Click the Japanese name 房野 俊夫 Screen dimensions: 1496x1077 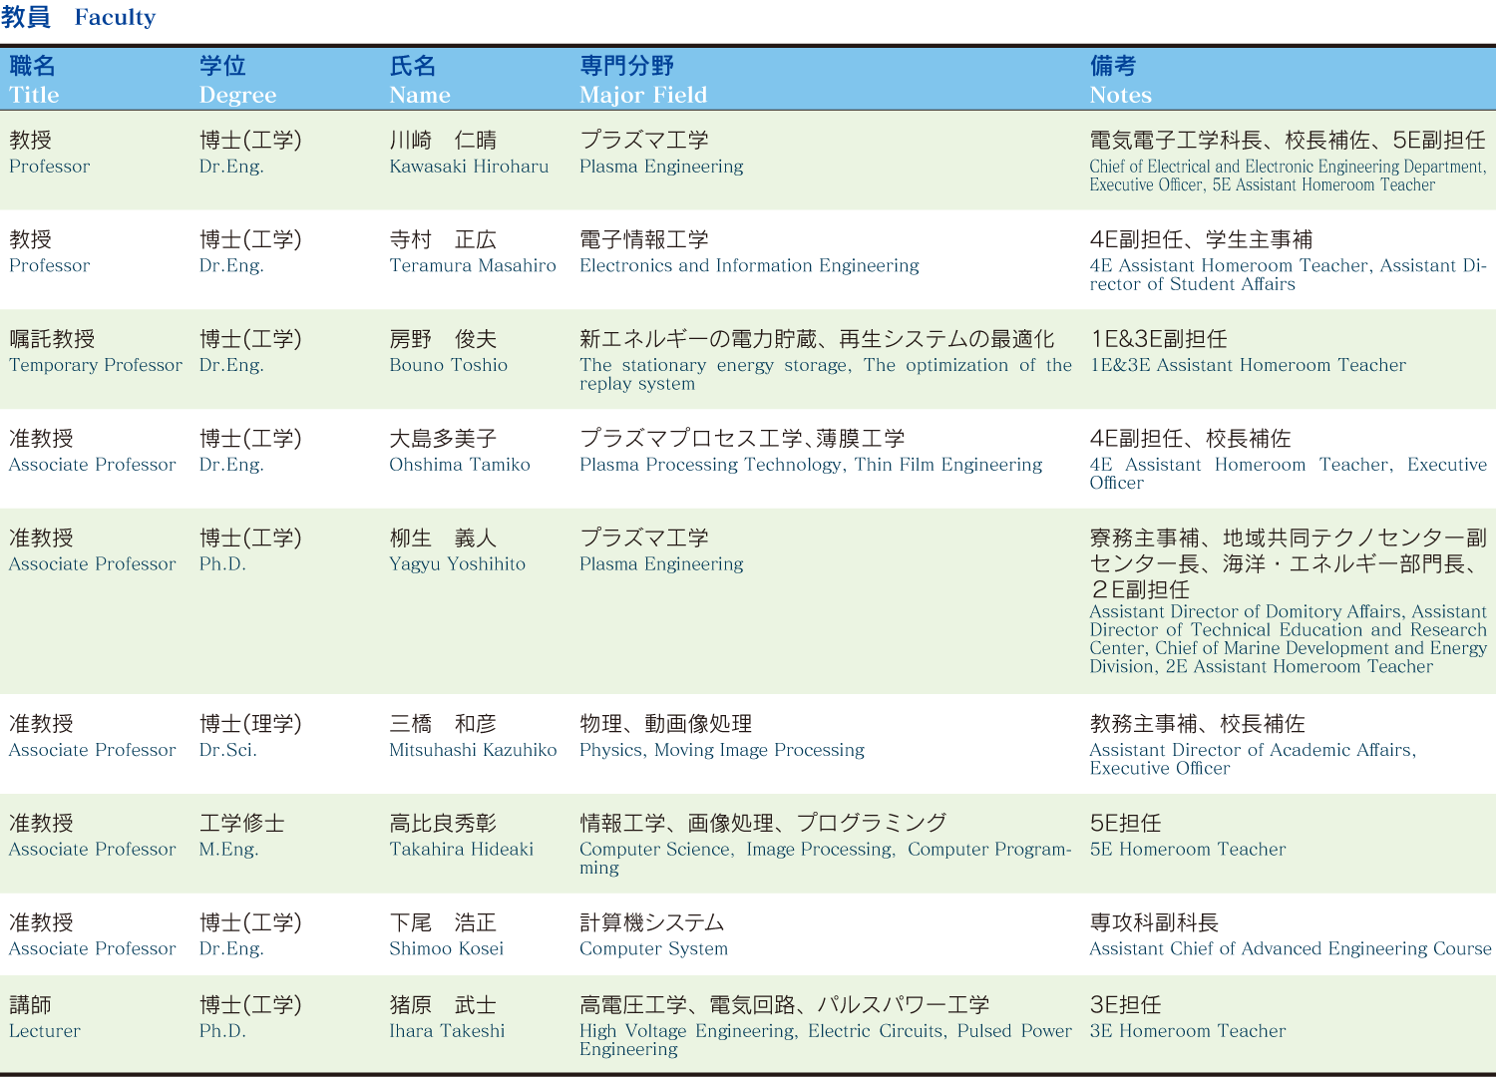tap(443, 339)
